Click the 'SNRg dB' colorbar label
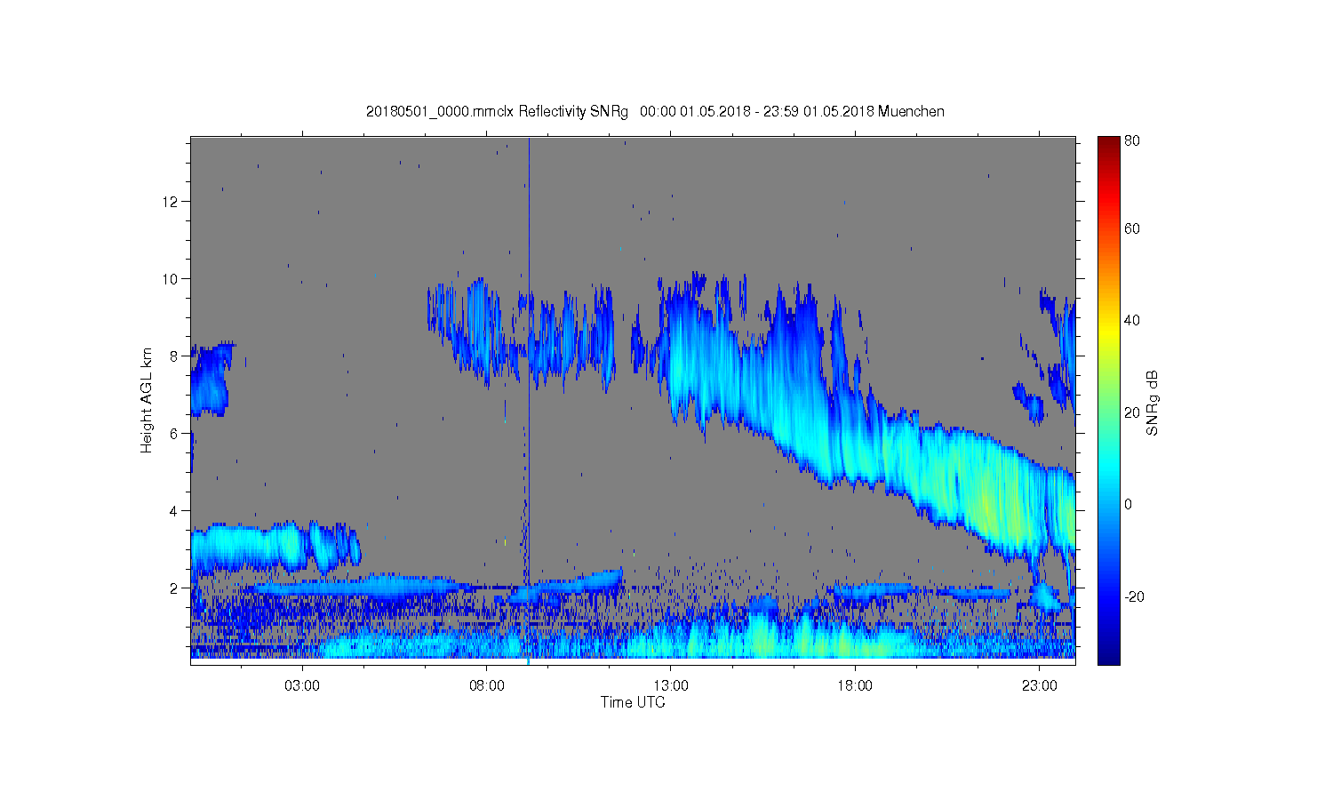Screen dimensions: 1333x800 pos(1152,403)
